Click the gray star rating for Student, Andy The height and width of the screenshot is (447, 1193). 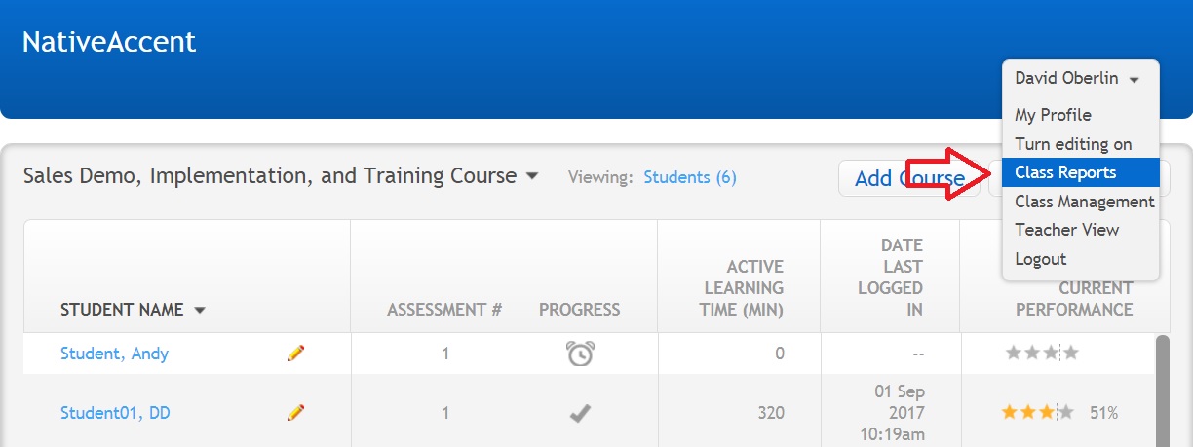pos(1043,353)
